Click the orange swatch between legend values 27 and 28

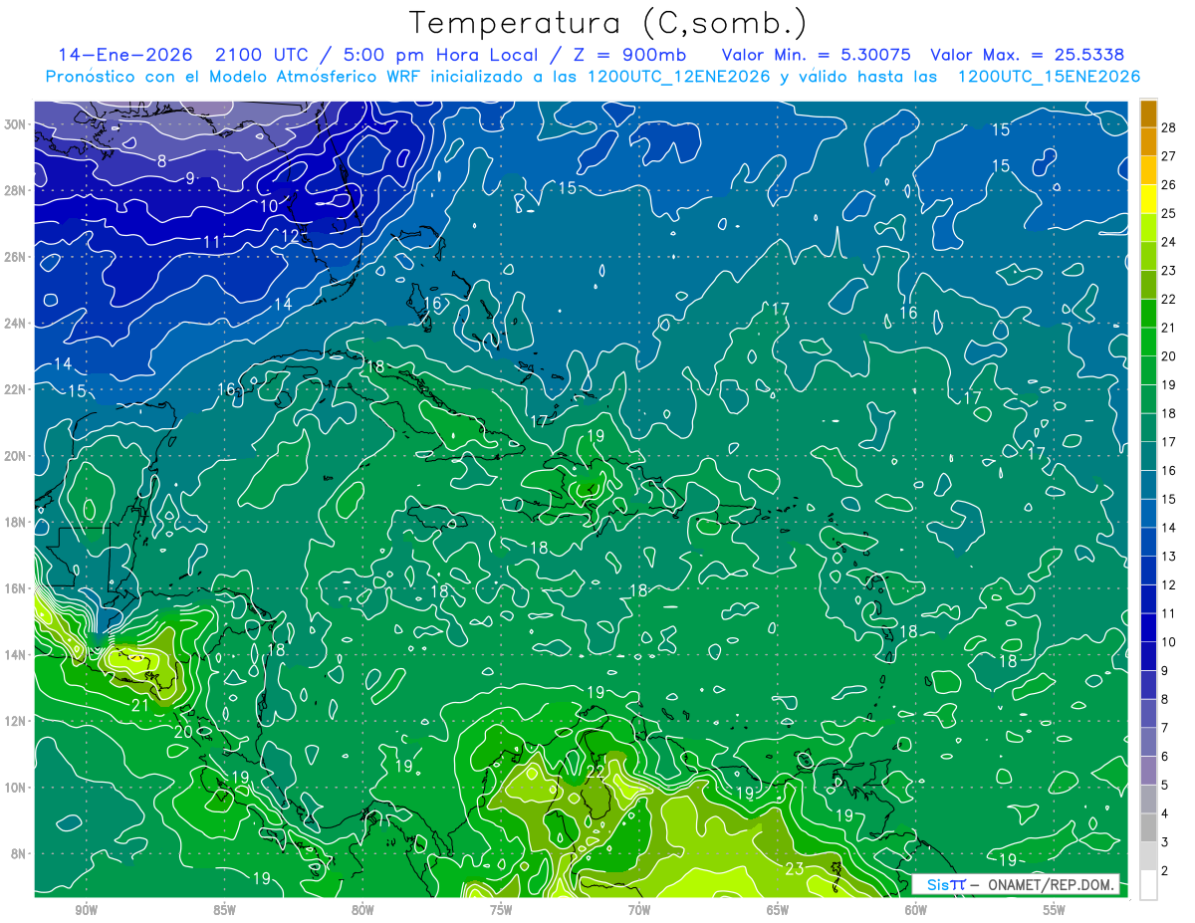click(x=1148, y=142)
